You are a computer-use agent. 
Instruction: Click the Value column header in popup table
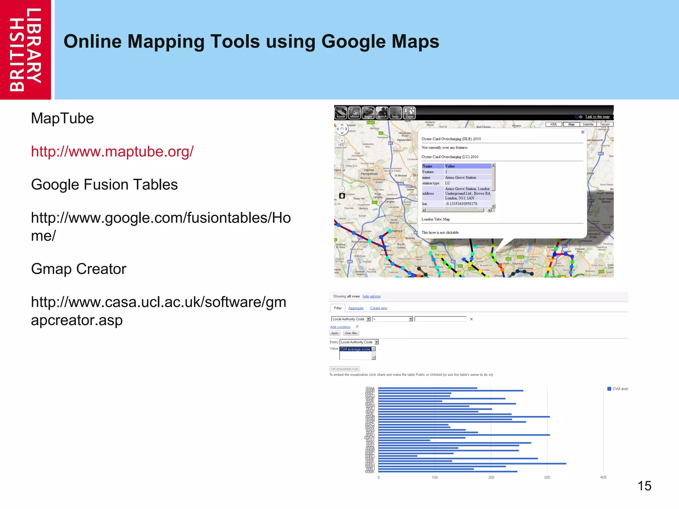[468, 166]
